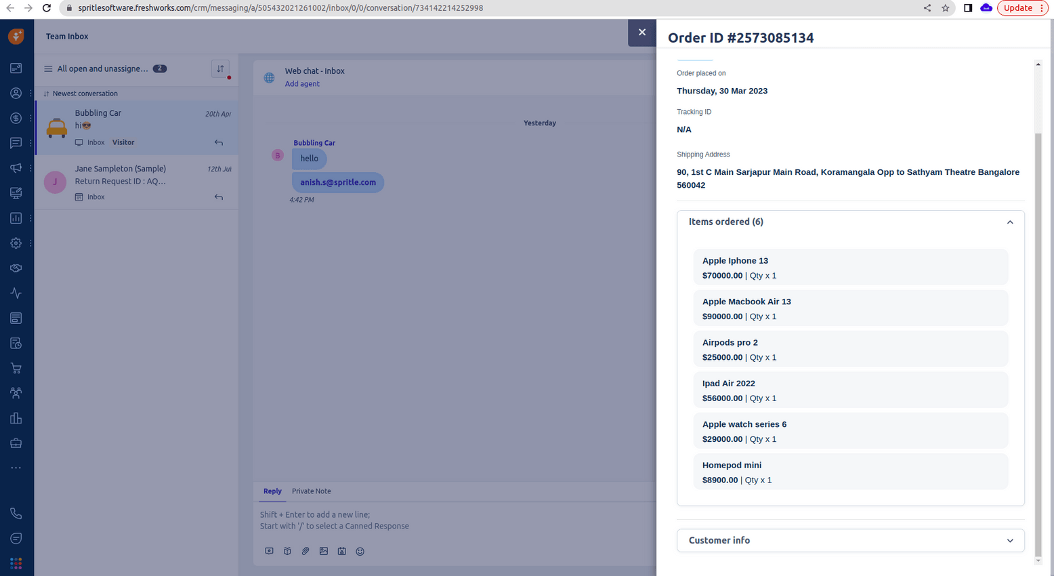
Task: Click into the reply message text box
Action: pos(454,520)
